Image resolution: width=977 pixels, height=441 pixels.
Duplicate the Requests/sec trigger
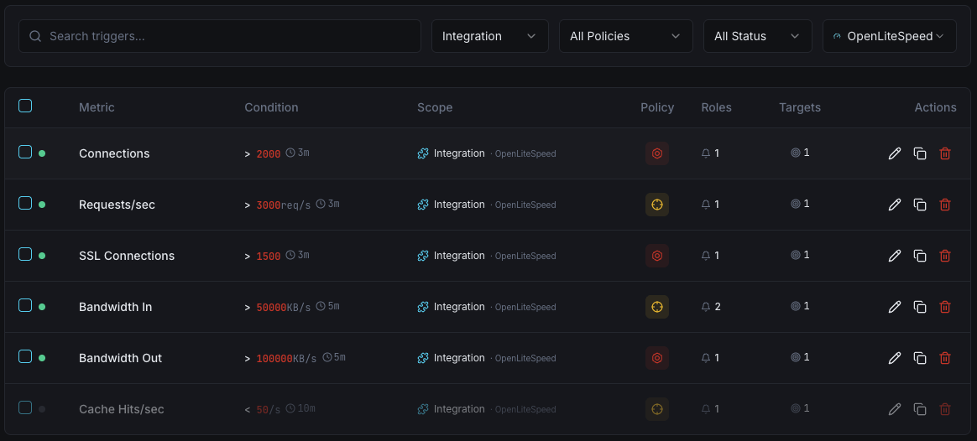tap(920, 205)
